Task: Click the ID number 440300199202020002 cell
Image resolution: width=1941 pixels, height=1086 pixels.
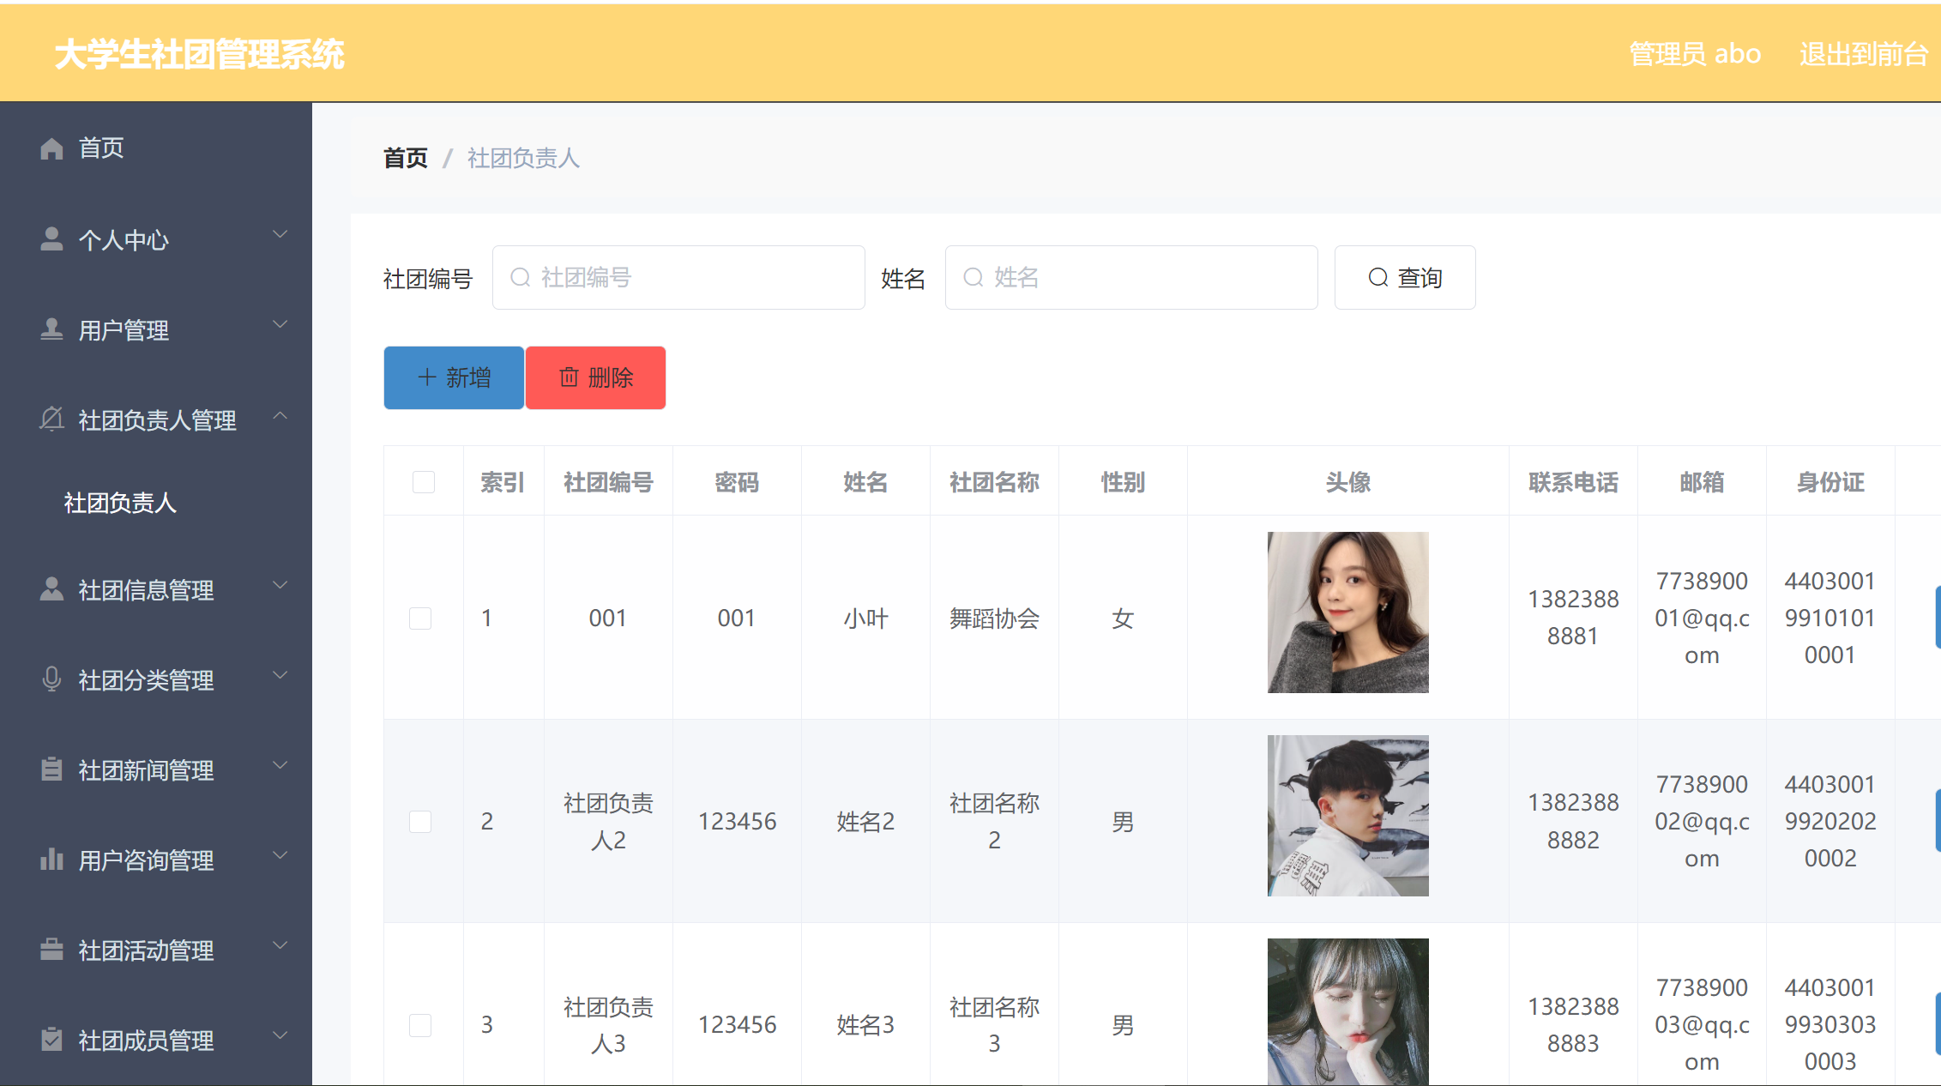Action: click(1830, 821)
